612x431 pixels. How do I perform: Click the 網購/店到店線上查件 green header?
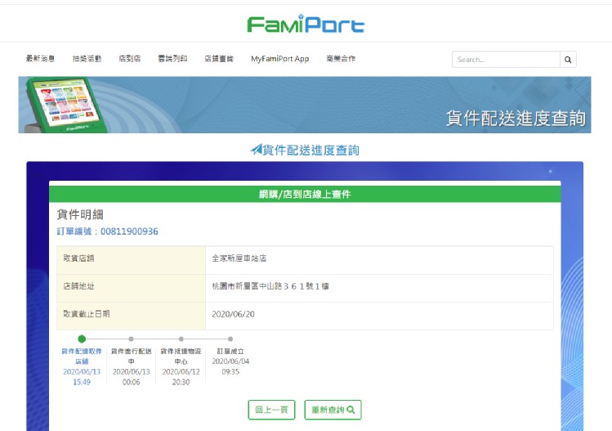coord(305,194)
